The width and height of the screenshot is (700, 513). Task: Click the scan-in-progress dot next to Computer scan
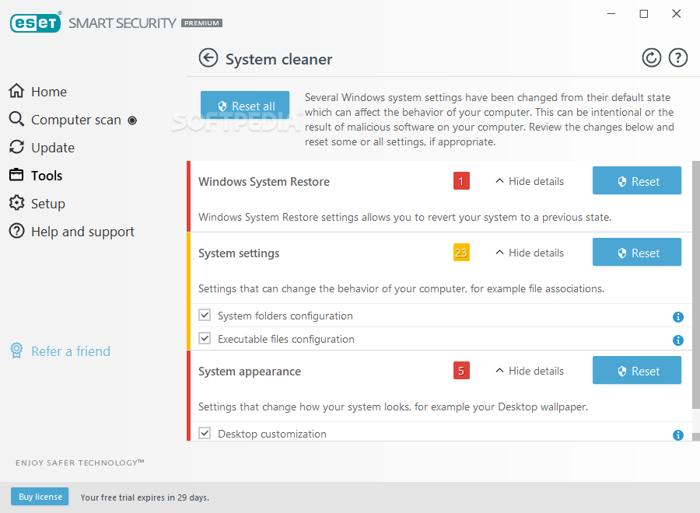132,120
